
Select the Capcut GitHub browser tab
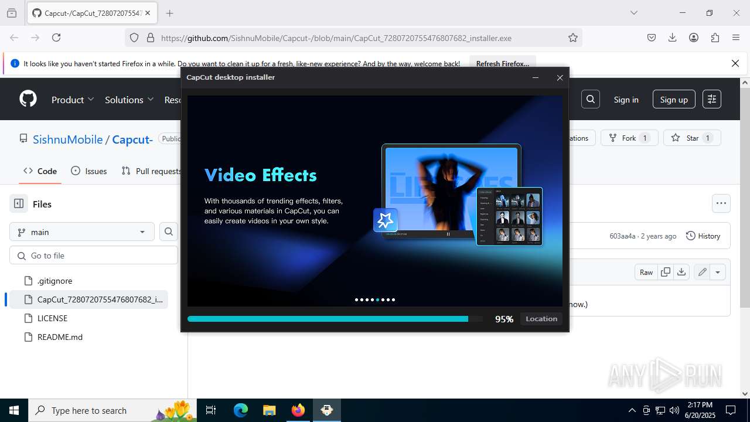[91, 13]
